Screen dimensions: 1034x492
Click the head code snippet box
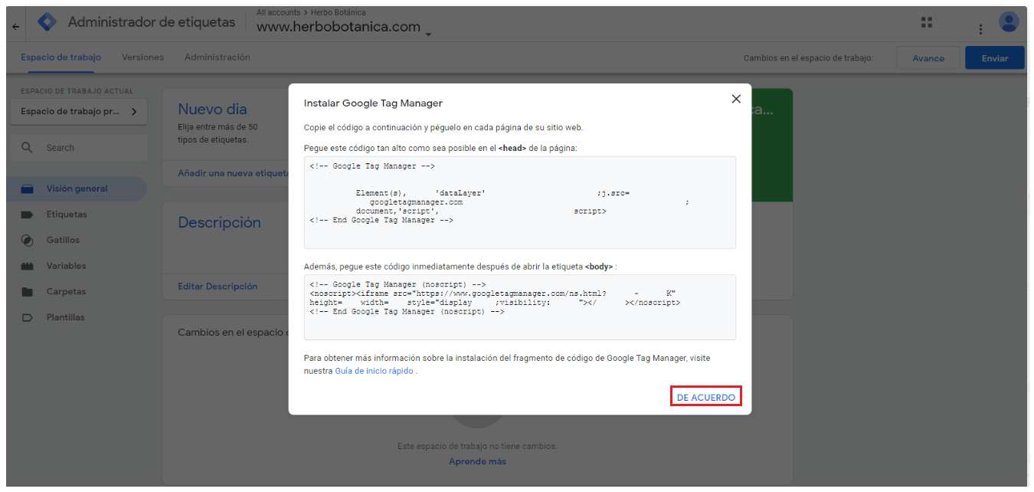(x=520, y=202)
